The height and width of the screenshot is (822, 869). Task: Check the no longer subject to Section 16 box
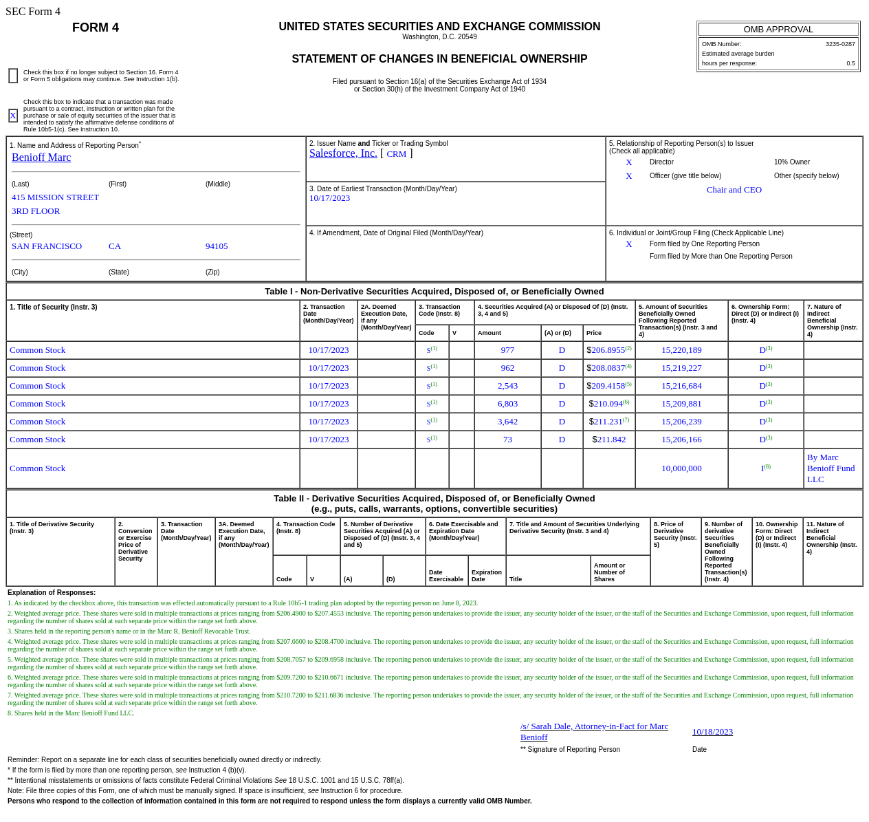click(13, 76)
